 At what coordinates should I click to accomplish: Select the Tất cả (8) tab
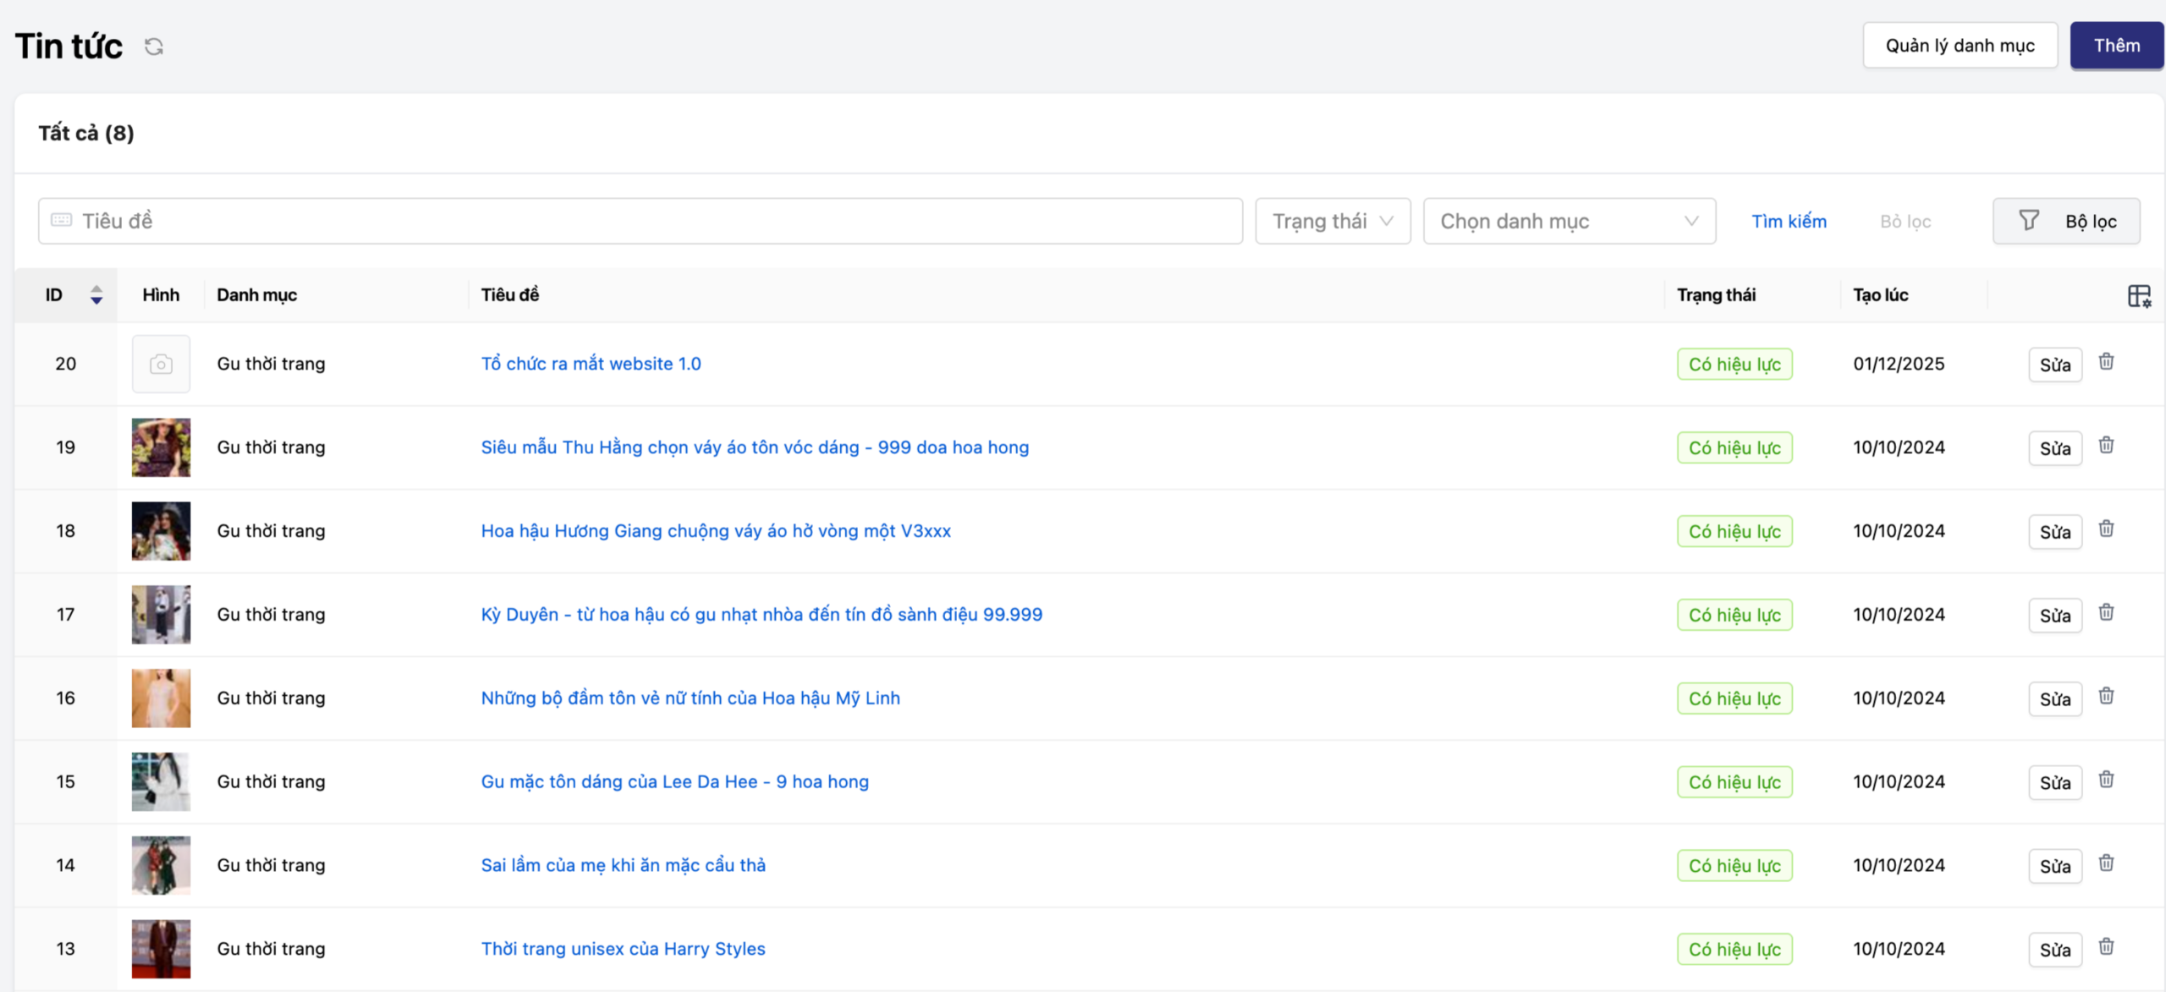pos(86,134)
